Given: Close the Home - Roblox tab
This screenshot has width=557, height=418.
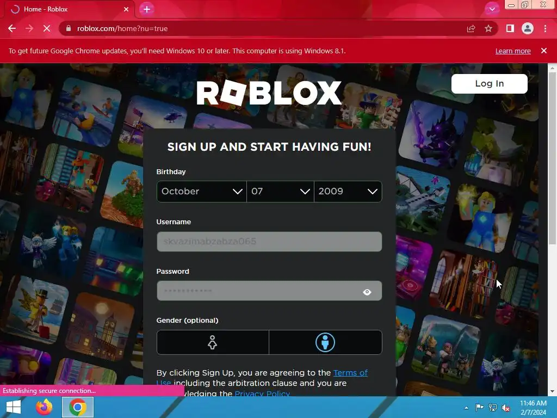Looking at the screenshot, I should (126, 9).
